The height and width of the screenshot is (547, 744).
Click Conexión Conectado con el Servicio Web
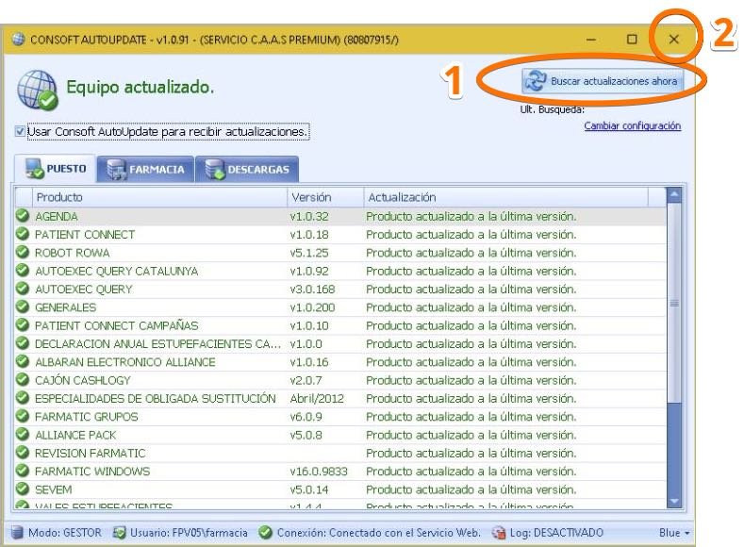tap(379, 533)
